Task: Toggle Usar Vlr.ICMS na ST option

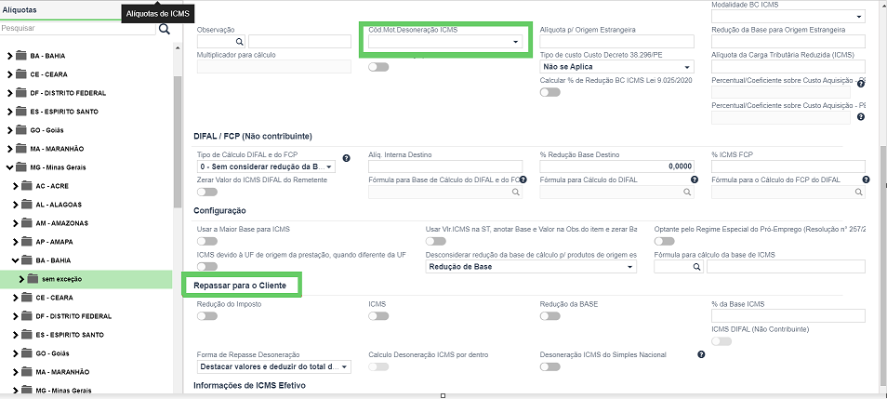Action: [x=435, y=241]
